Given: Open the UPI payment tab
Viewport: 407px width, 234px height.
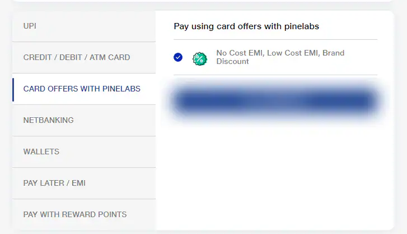Looking at the screenshot, I should click(30, 26).
